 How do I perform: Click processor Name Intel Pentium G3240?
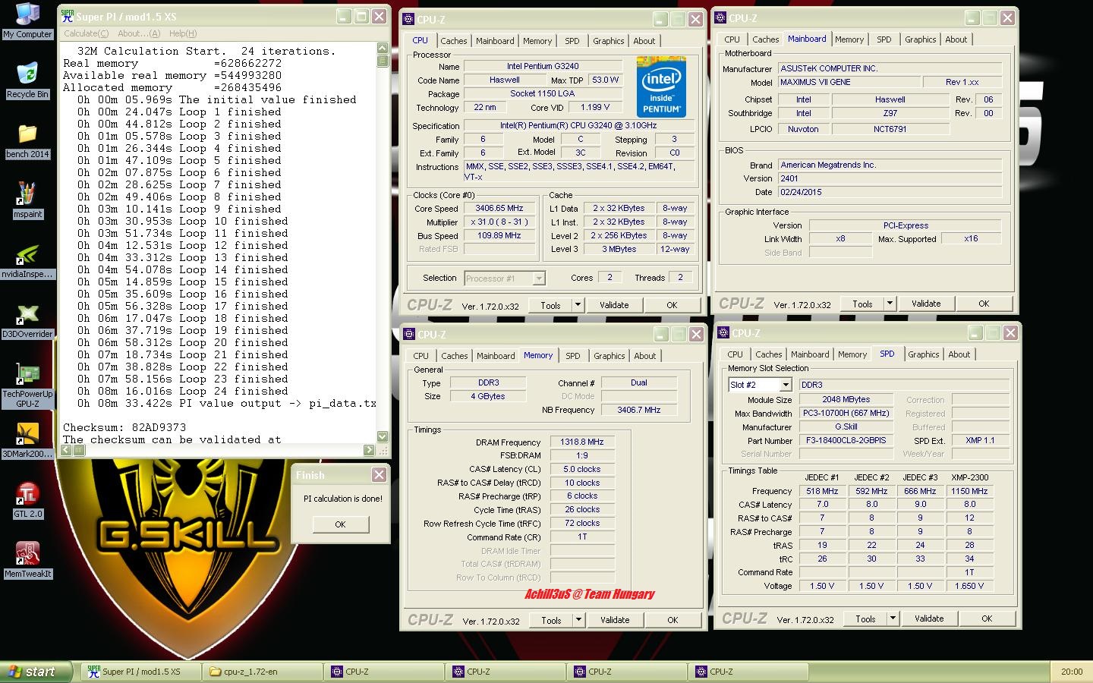pos(543,67)
